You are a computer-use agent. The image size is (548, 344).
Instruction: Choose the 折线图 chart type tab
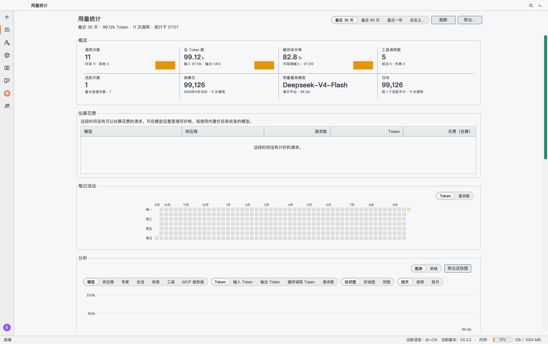click(369, 282)
